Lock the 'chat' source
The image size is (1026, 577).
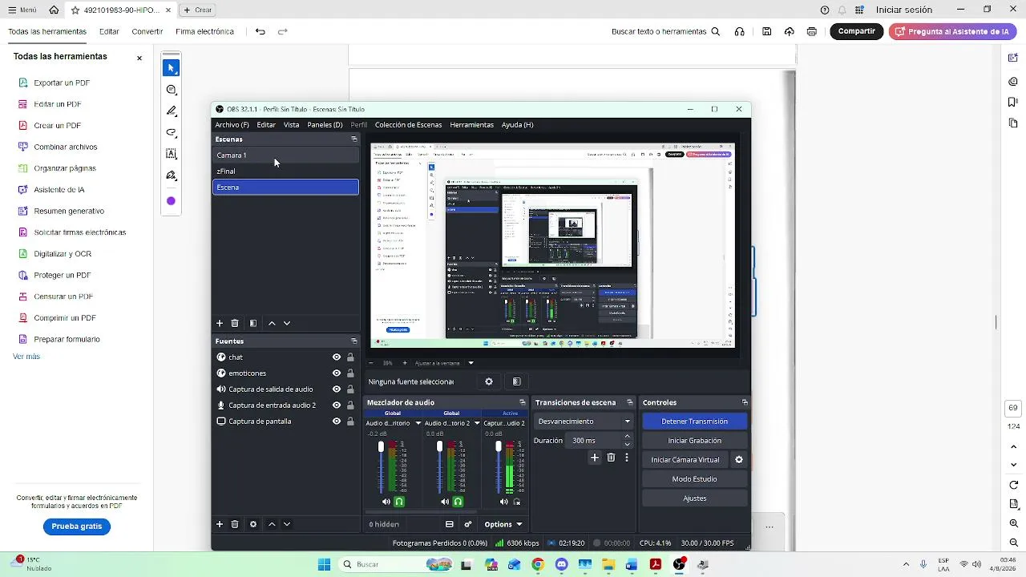click(x=350, y=357)
